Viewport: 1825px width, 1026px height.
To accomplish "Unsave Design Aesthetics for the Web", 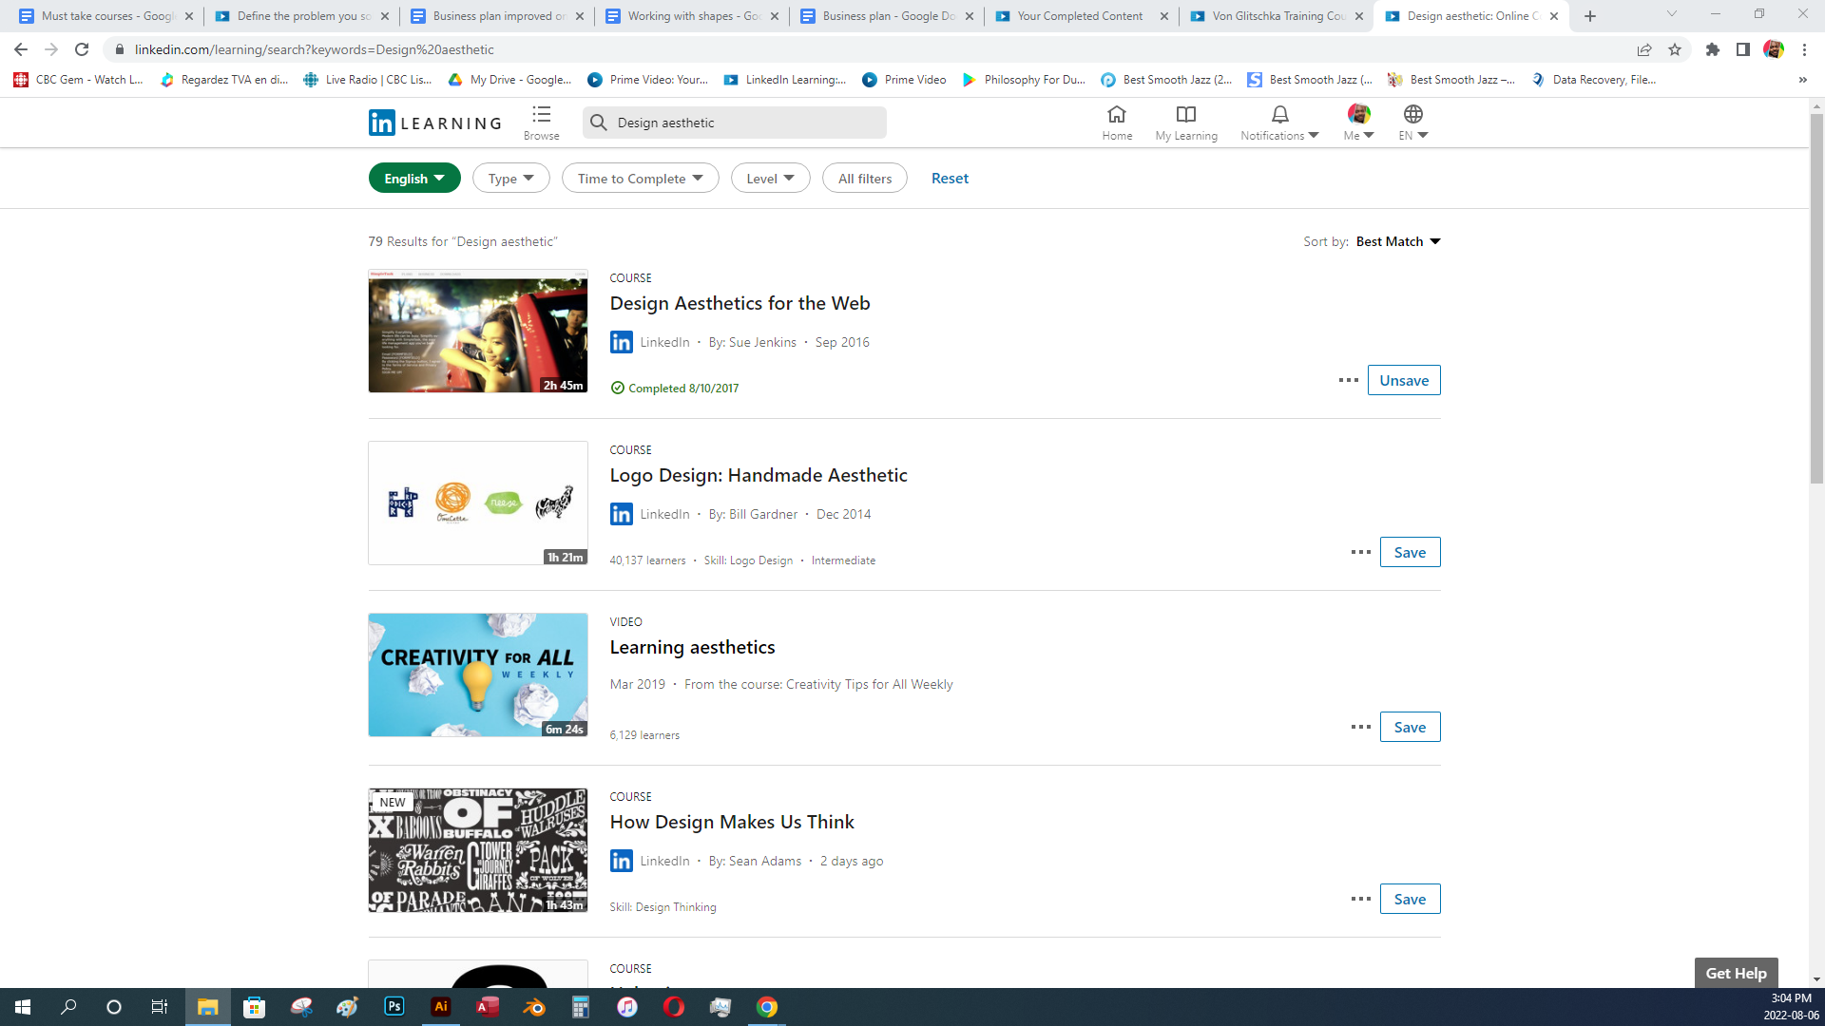I will coord(1403,380).
